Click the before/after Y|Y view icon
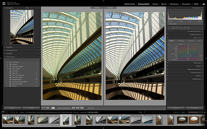207x129 pixels. [x=53, y=108]
